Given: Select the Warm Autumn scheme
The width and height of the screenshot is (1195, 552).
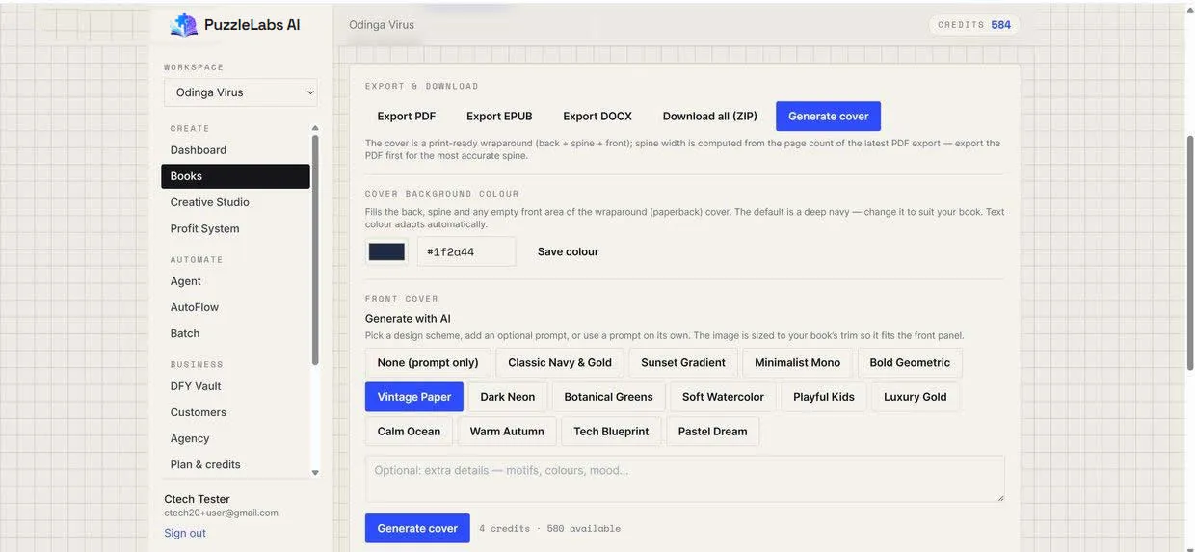Looking at the screenshot, I should 507,431.
